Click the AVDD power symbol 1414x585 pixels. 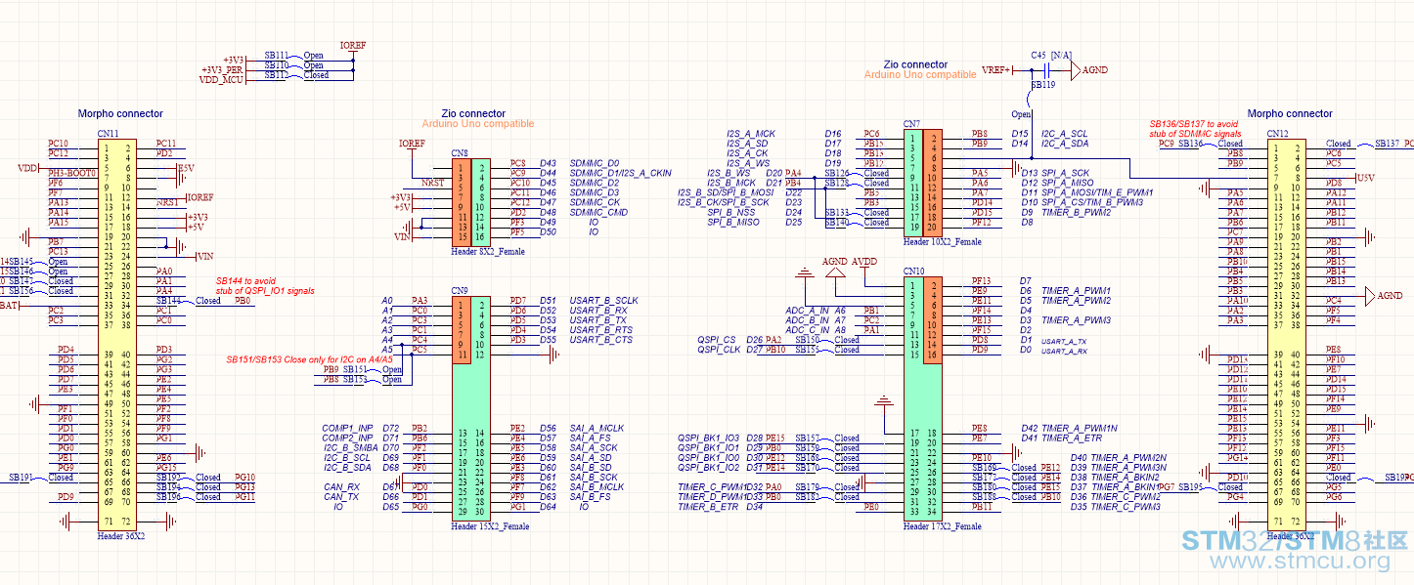tap(864, 262)
